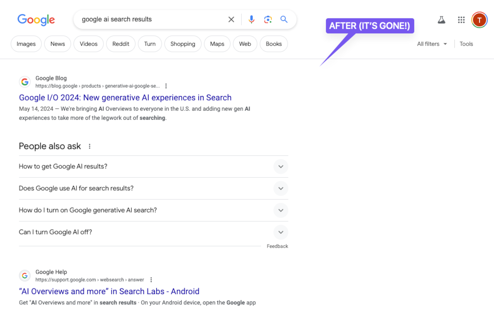The image size is (494, 309).
Task: Open more options for Google Blog result
Action: coord(166,86)
